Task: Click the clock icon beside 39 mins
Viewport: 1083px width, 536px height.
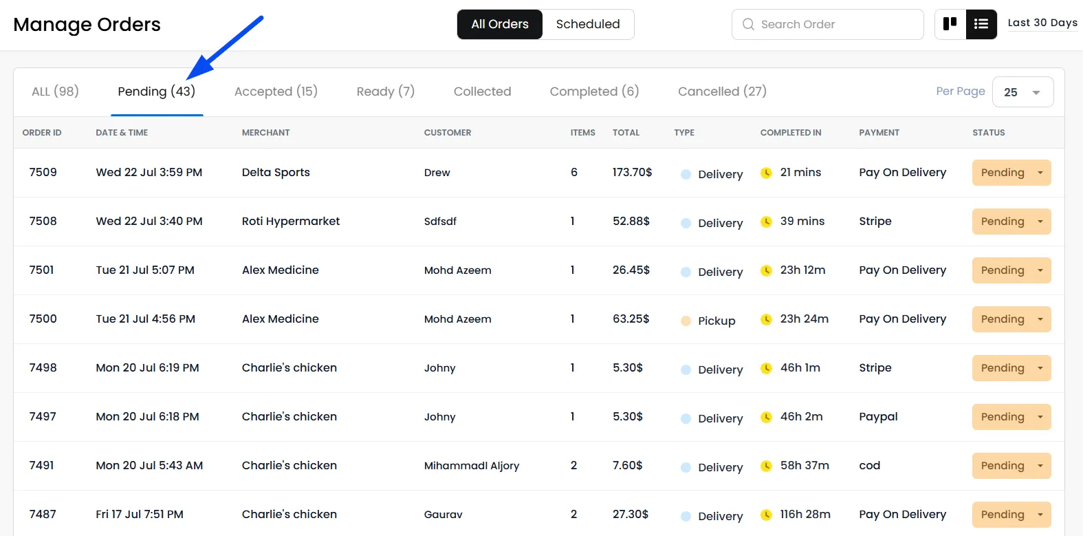Action: click(x=766, y=222)
